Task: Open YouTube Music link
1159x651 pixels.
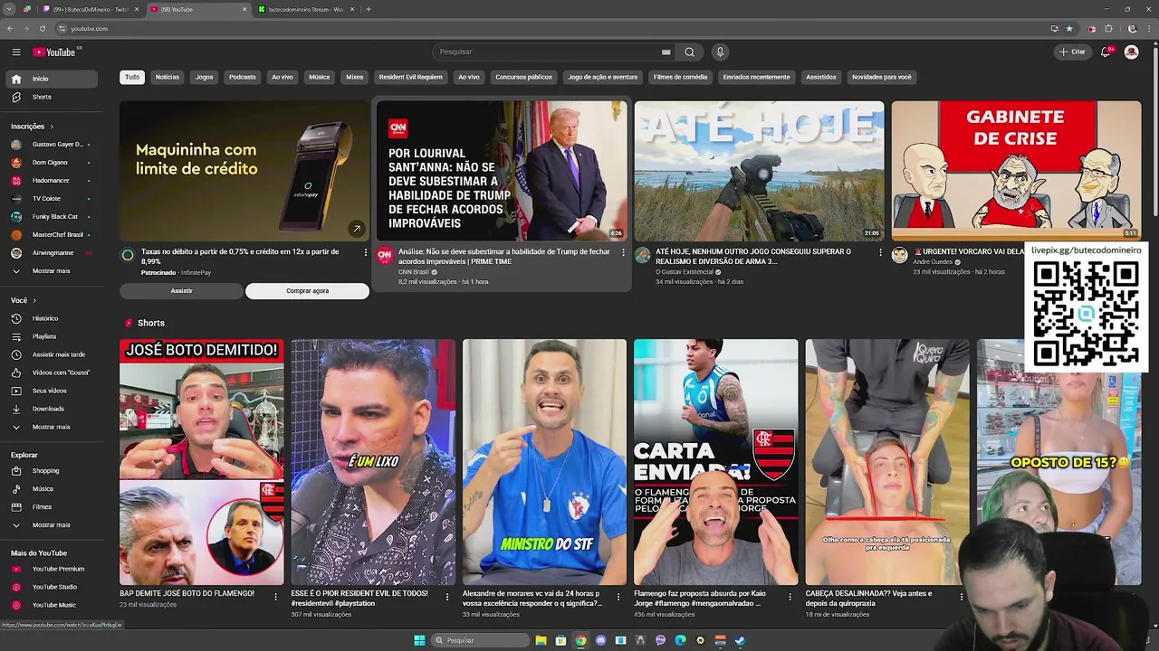Action: coord(53,605)
